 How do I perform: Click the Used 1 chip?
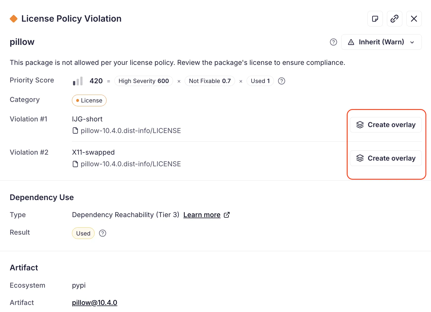260,81
